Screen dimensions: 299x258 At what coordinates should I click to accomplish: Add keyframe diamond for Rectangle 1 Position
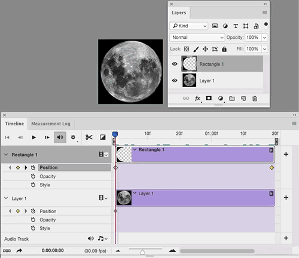coord(18,168)
